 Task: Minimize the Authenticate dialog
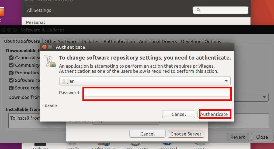[x=50, y=47]
